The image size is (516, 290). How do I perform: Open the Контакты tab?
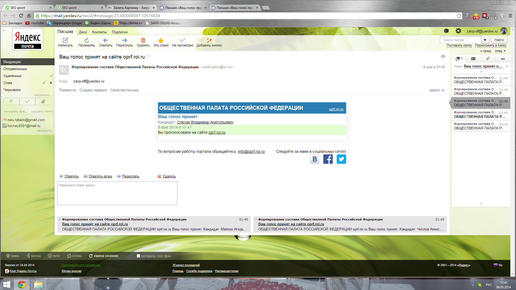point(99,32)
